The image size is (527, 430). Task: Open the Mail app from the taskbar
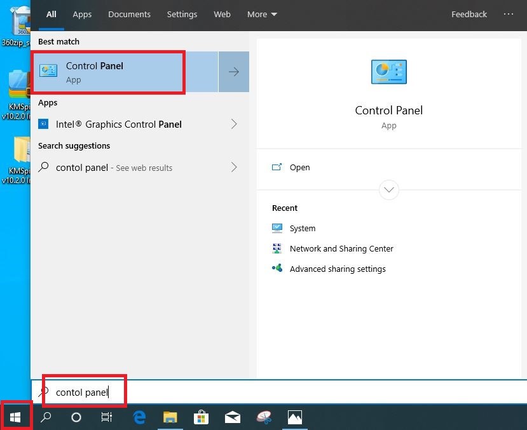pos(232,417)
